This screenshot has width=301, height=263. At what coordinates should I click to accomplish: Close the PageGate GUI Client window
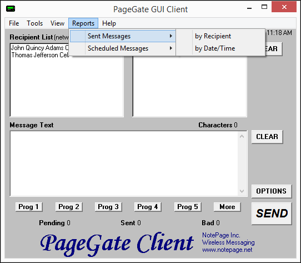pyautogui.click(x=284, y=7)
